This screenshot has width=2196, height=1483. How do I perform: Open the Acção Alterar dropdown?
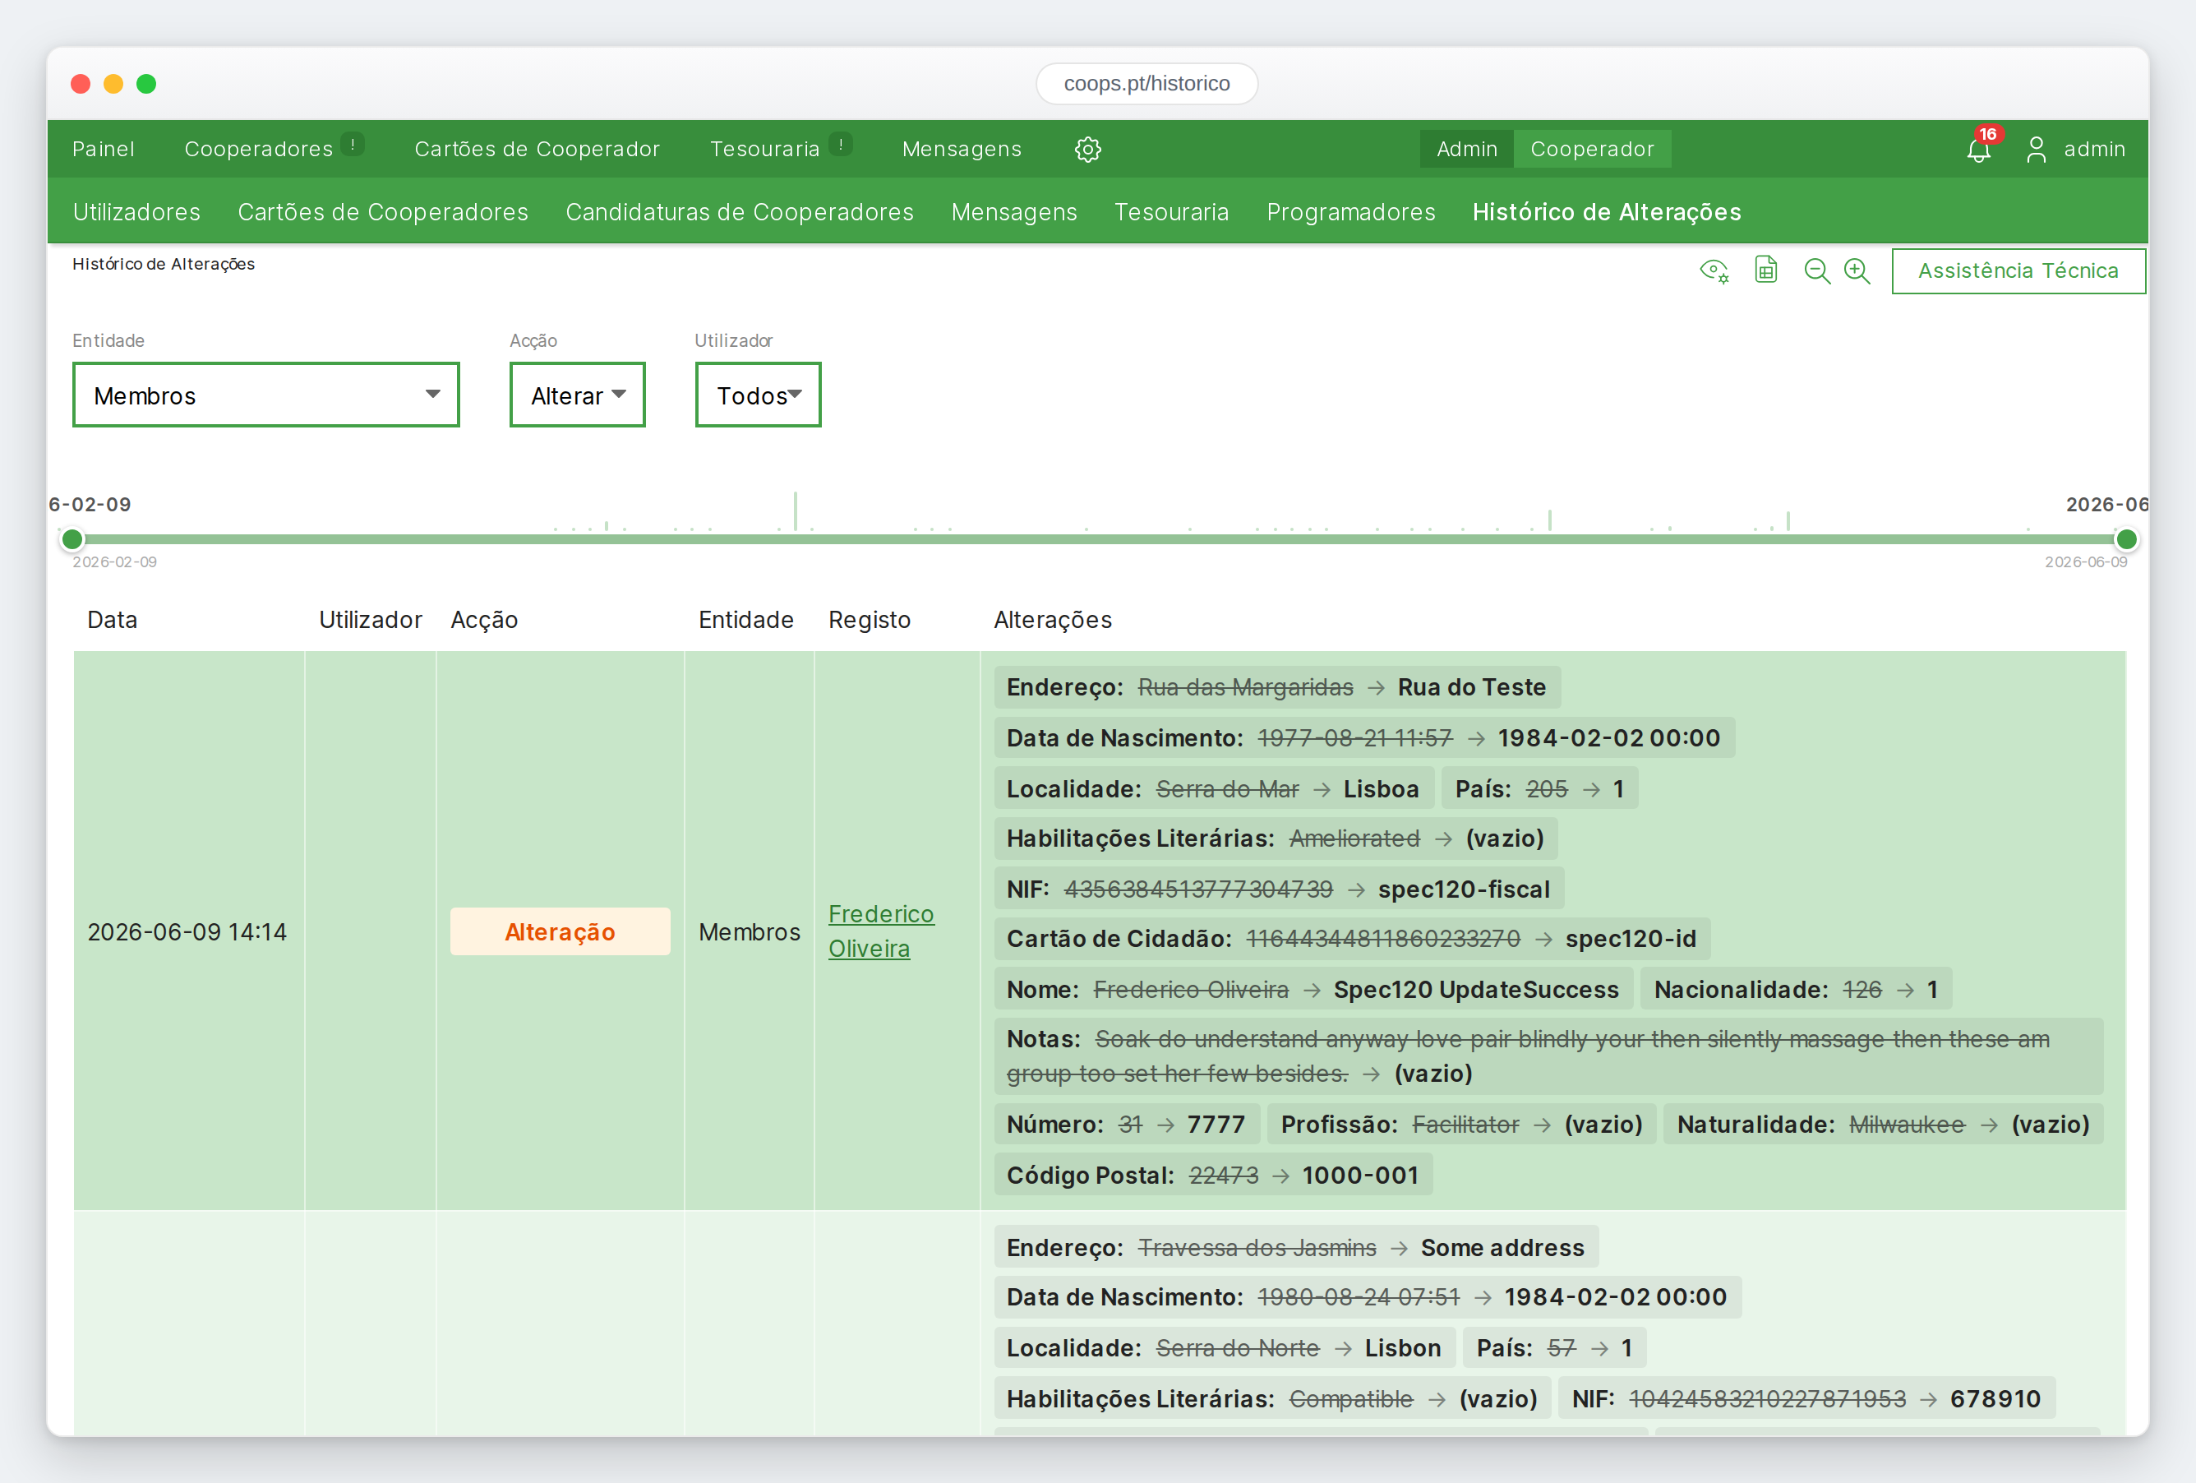tap(577, 395)
